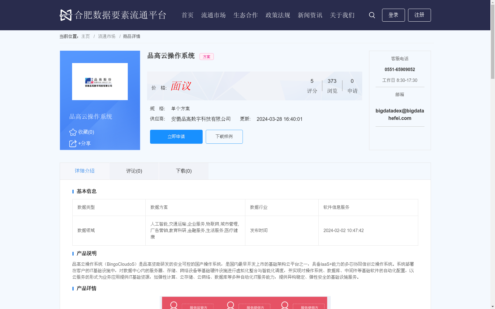This screenshot has width=495, height=309.
Task: Click the rating value 5 评分
Action: pyautogui.click(x=312, y=86)
